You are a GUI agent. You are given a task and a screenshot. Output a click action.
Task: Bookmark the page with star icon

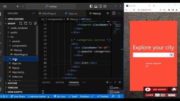tap(164, 10)
